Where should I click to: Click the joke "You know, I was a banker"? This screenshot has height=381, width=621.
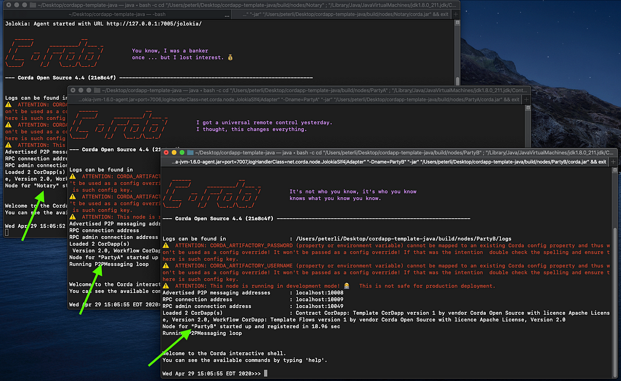pyautogui.click(x=170, y=51)
